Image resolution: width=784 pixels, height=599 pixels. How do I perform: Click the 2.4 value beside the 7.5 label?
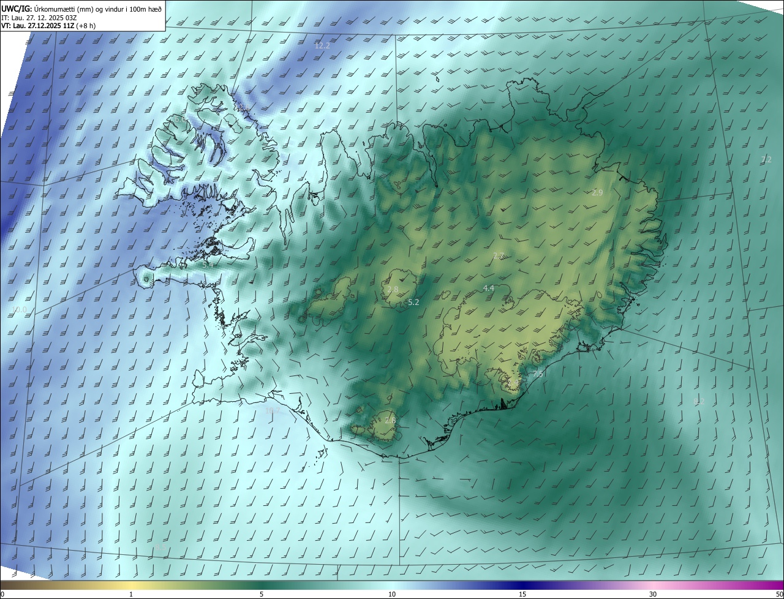click(513, 383)
